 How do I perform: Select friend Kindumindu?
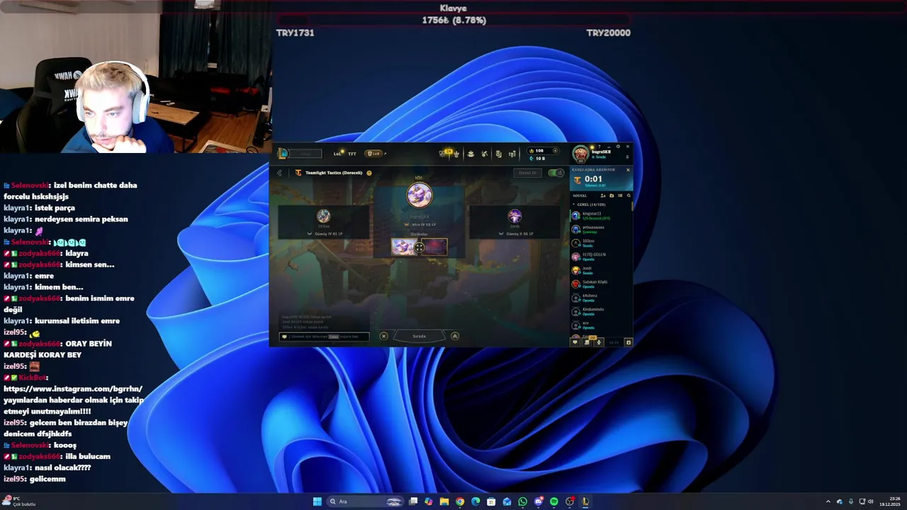click(600, 312)
